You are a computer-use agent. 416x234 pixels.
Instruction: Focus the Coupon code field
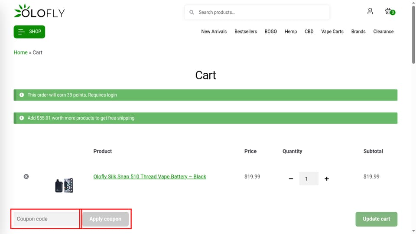tap(47, 219)
